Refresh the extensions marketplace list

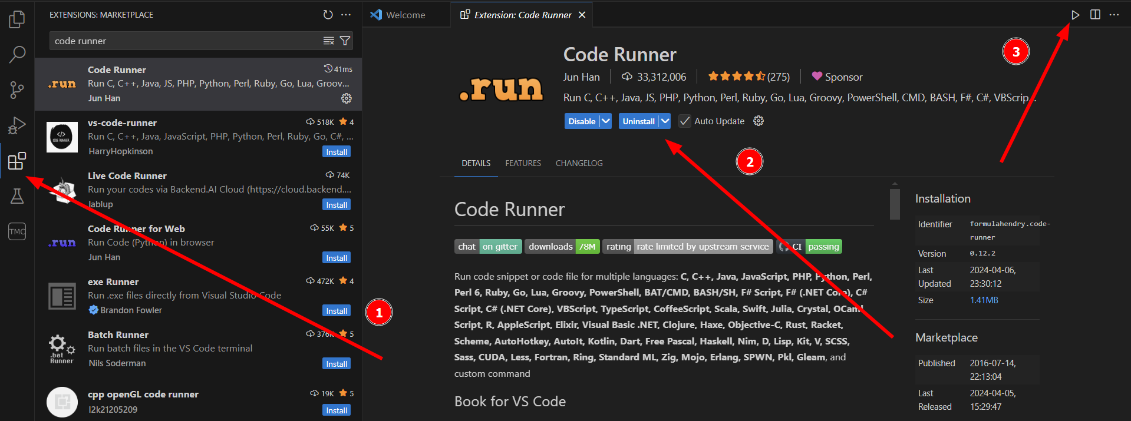[328, 15]
